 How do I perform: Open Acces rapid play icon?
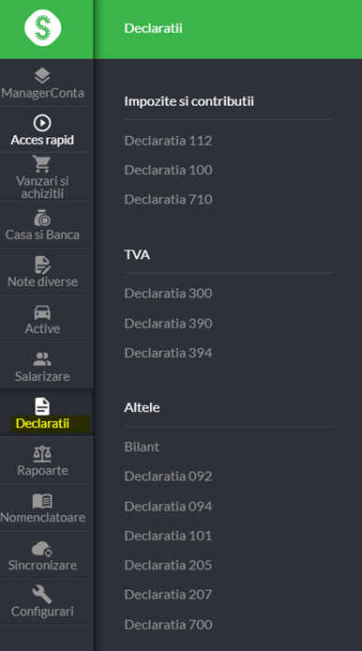pyautogui.click(x=42, y=123)
